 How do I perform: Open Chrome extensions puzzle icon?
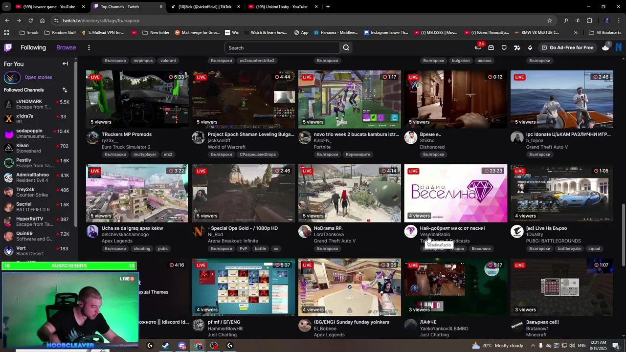[x=590, y=21]
